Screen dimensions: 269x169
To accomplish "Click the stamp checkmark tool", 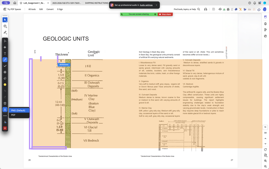I will (5, 66).
